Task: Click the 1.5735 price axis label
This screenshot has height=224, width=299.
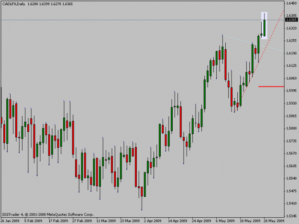Action: (291, 141)
